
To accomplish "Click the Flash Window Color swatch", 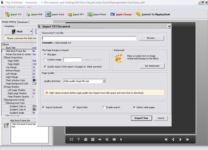I will (34, 80).
